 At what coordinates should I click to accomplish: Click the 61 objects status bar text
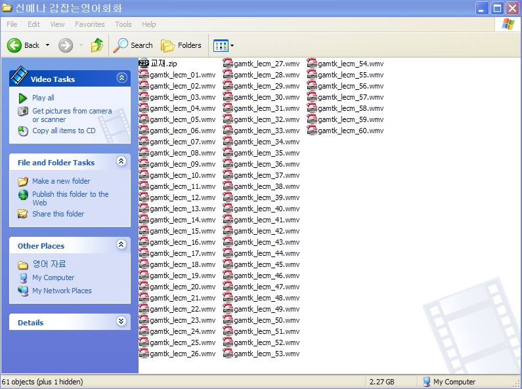pyautogui.click(x=42, y=382)
